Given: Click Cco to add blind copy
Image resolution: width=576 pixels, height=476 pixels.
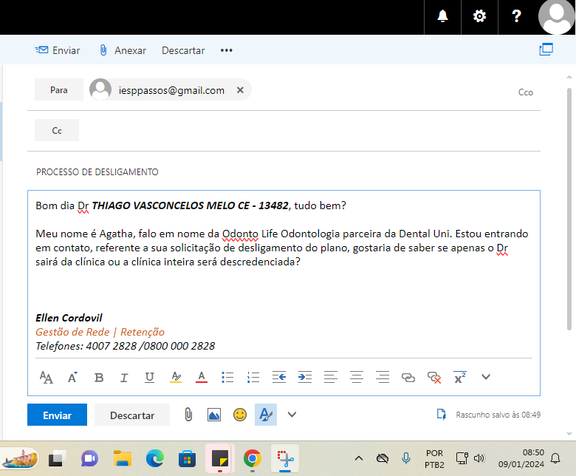Looking at the screenshot, I should tap(525, 92).
